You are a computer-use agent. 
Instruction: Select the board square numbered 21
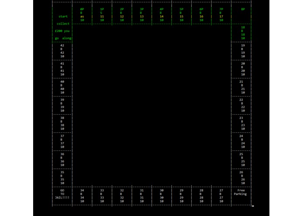coord(242,87)
